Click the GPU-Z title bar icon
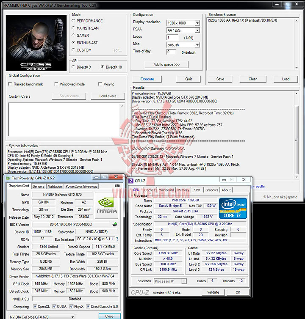 pos(8,178)
